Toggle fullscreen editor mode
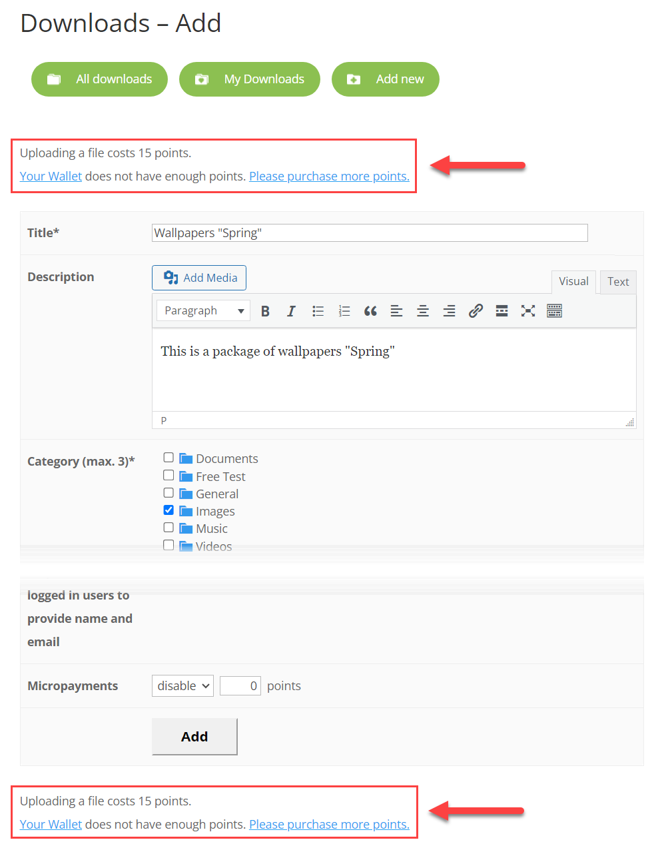This screenshot has height=846, width=666. coord(528,311)
